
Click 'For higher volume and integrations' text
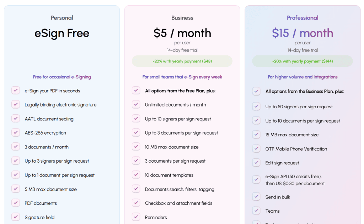pyautogui.click(x=303, y=77)
